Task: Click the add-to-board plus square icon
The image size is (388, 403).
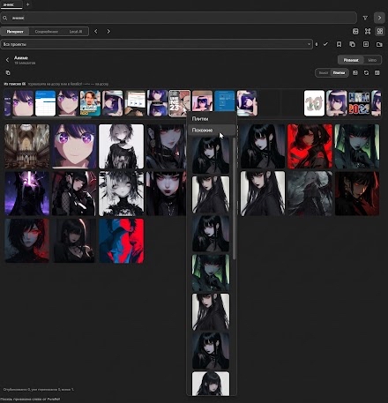Action: click(x=366, y=44)
